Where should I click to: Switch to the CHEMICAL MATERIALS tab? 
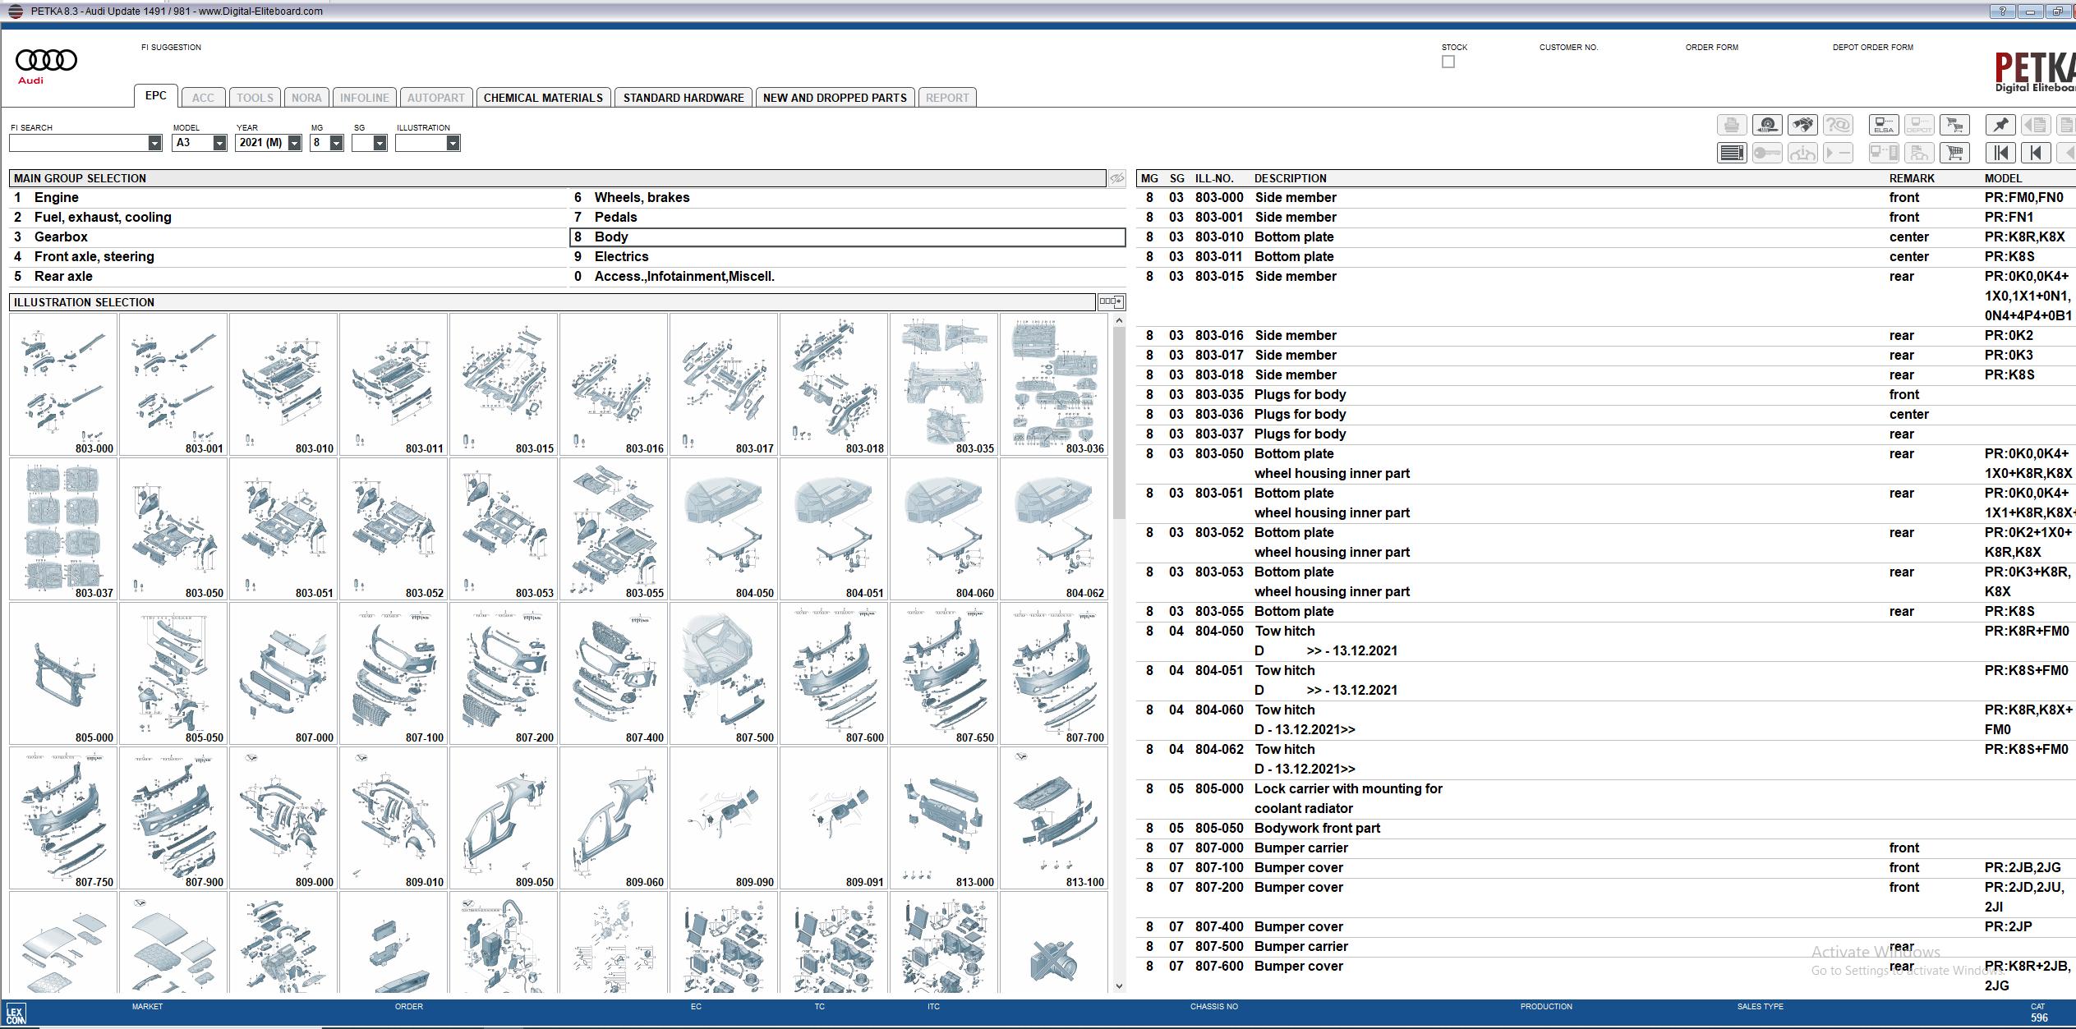click(x=544, y=97)
